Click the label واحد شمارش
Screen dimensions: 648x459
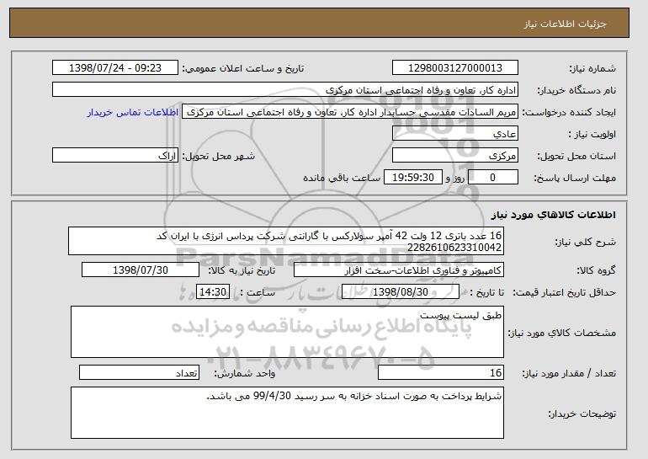click(x=245, y=373)
